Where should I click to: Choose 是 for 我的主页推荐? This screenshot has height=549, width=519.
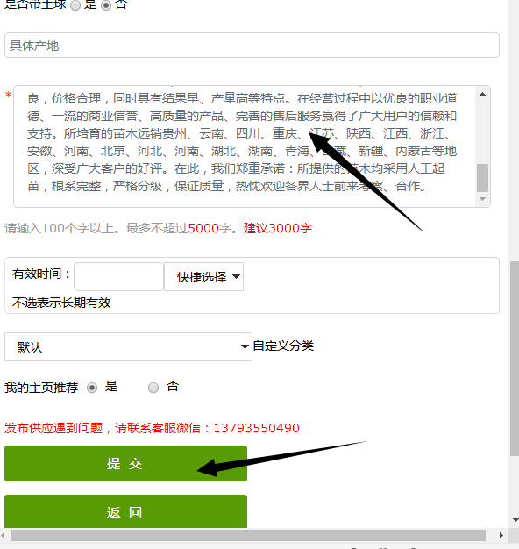(92, 388)
